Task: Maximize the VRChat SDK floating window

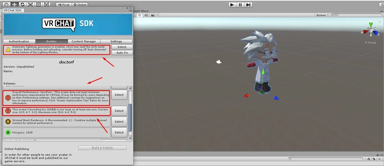Action: [x=127, y=8]
